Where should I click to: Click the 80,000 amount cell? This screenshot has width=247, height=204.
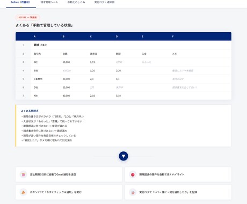pyautogui.click(x=66, y=79)
